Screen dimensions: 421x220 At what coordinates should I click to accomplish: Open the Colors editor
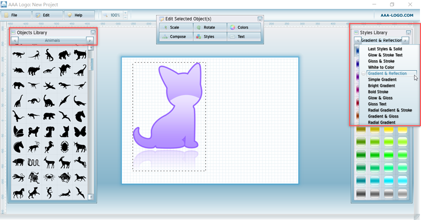(244, 27)
